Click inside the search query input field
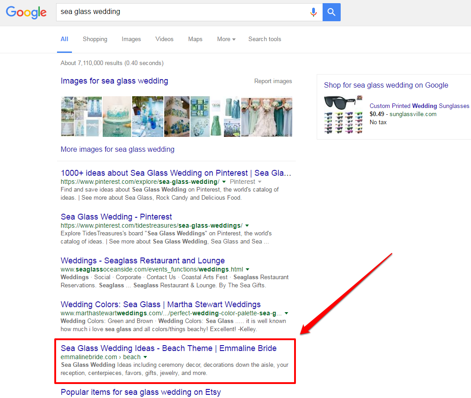Viewport: 471px width, 398px height. (x=181, y=12)
